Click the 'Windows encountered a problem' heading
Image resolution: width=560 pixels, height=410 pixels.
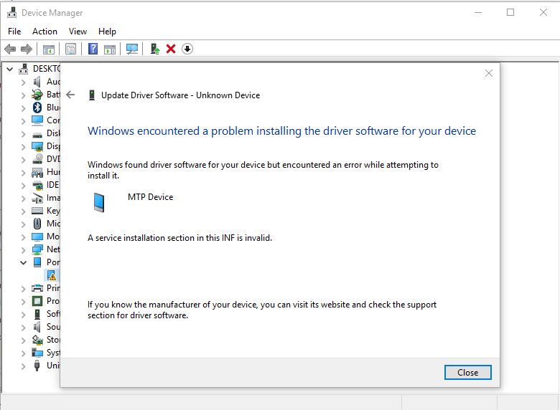(281, 131)
